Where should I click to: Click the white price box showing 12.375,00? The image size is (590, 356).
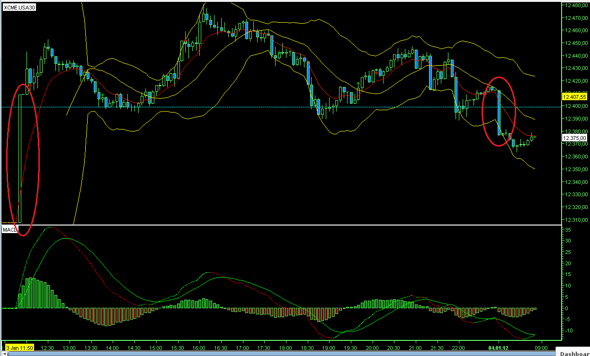(574, 138)
